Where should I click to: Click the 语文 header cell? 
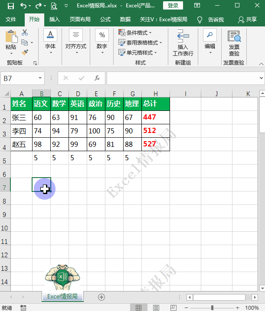click(41, 104)
